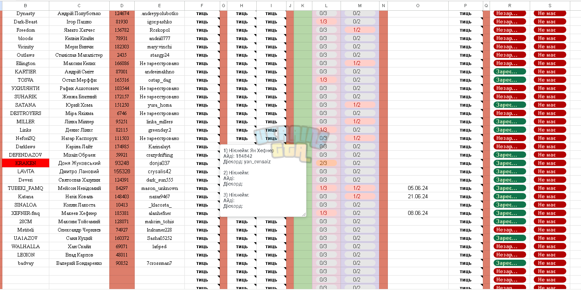The width and height of the screenshot is (581, 291).
Task: Select the 'andreimakhno' discord cell
Action: (x=159, y=71)
